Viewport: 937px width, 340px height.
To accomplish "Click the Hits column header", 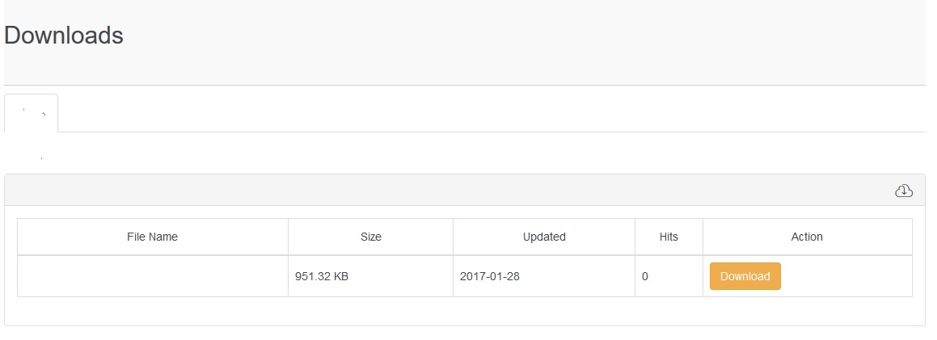I will pos(669,237).
